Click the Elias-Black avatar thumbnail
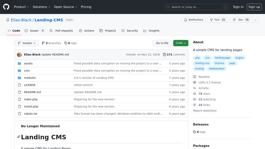265x149 pixels. pos(19,55)
